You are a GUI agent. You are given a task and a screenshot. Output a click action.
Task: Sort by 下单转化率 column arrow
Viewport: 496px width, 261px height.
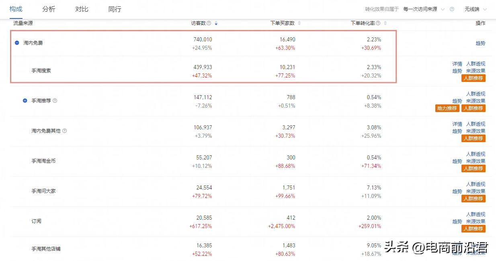pos(386,23)
